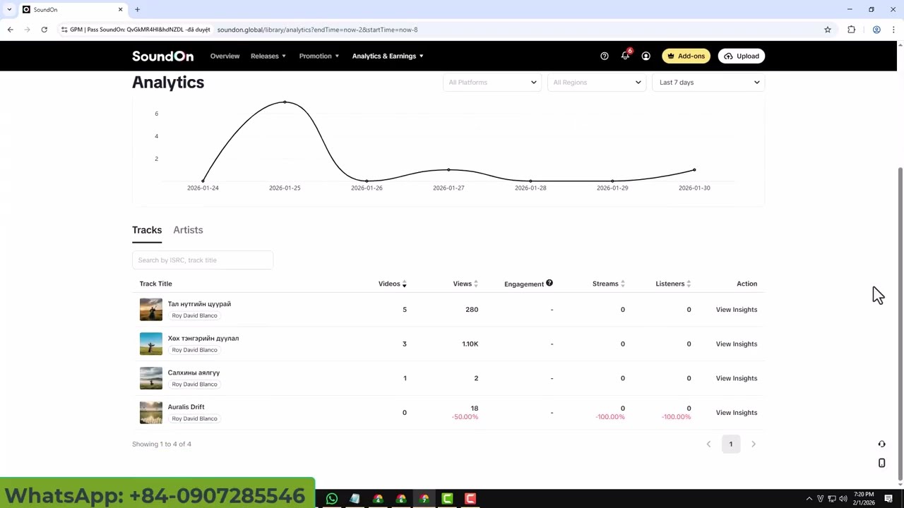Open Windows notification center icon
The height and width of the screenshot is (508, 904).
[888, 499]
